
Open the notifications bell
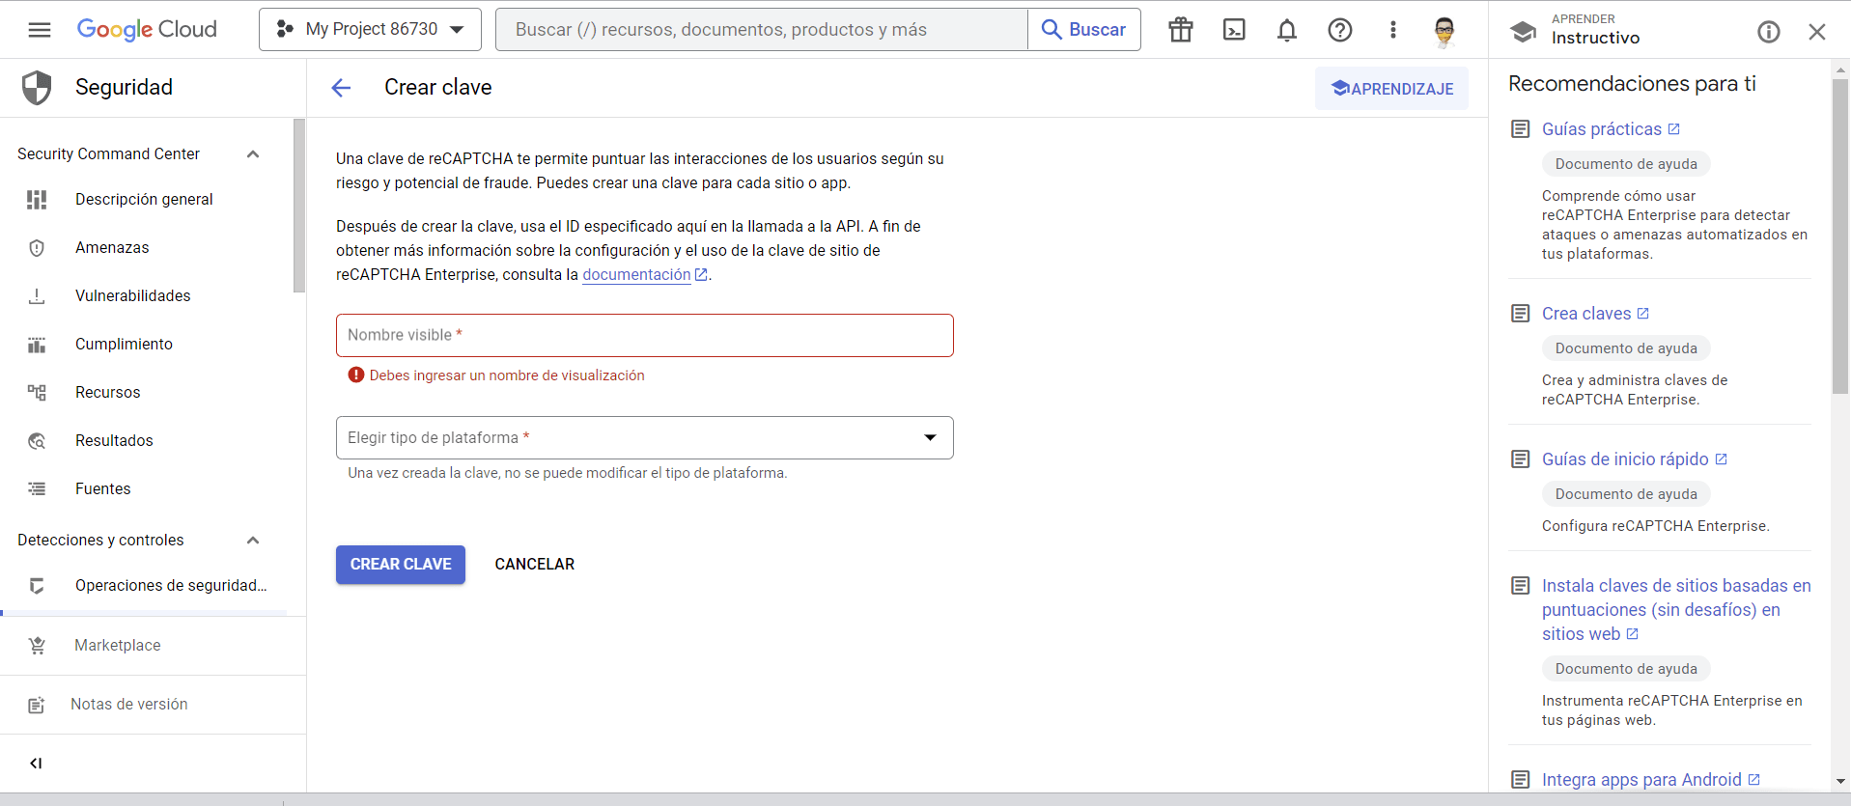point(1287,30)
